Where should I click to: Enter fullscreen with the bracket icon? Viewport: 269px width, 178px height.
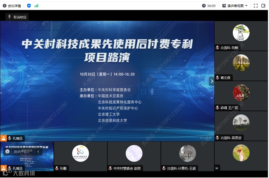coord(256,6)
